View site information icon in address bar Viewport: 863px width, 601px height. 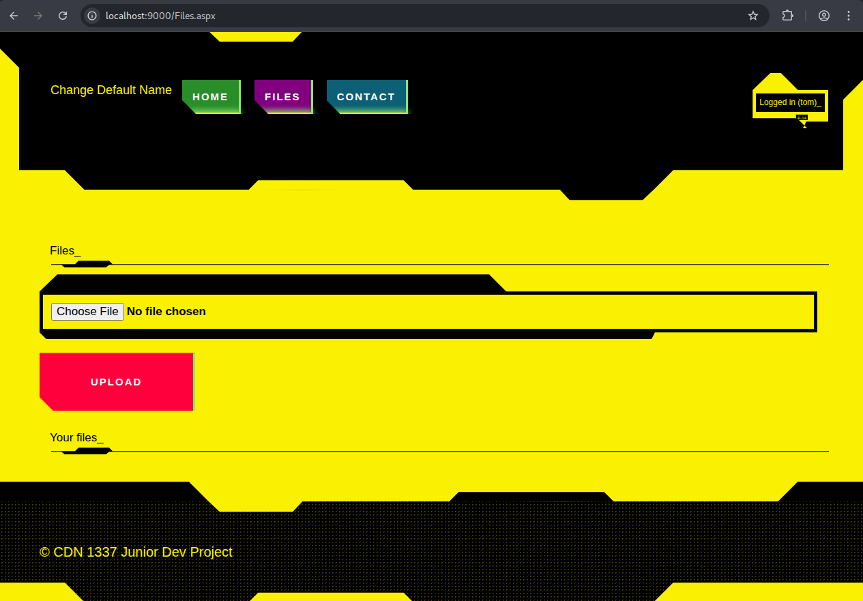(93, 16)
